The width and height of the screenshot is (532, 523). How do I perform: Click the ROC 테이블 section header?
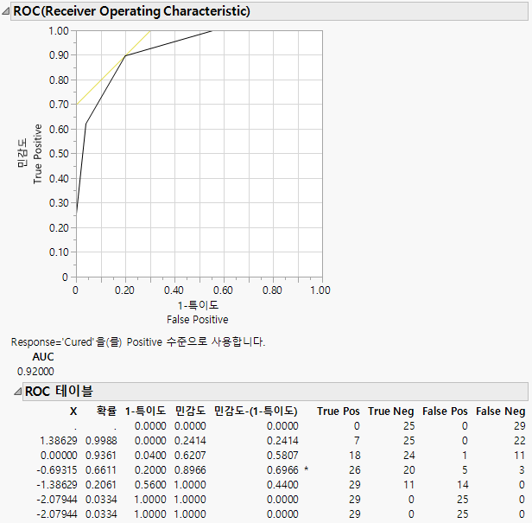pyautogui.click(x=275, y=392)
